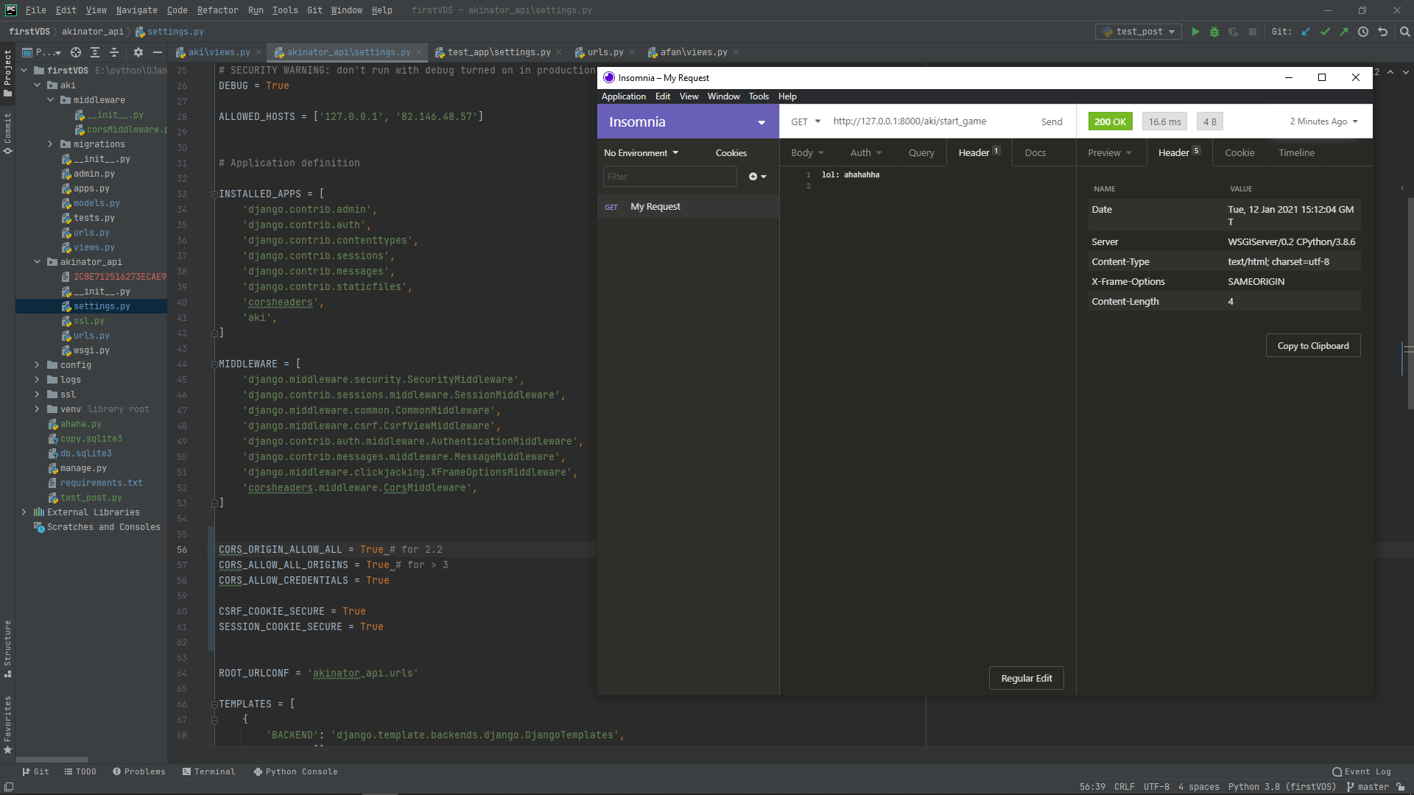1414x795 pixels.
Task: Open the Refactor menu
Action: [x=217, y=10]
